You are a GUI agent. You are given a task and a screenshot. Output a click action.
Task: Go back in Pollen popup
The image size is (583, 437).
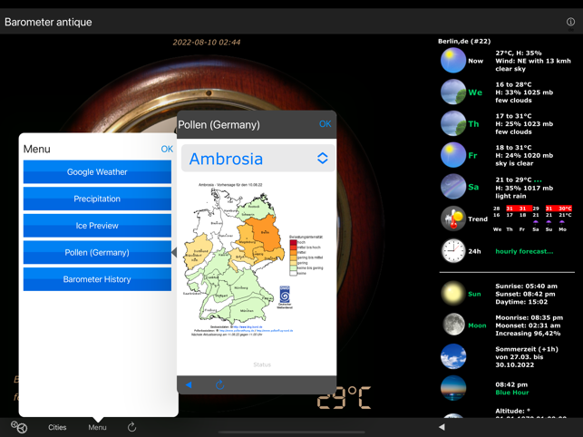click(189, 385)
